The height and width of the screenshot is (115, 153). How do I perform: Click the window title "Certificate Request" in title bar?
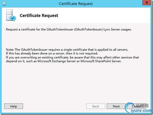[76, 4]
